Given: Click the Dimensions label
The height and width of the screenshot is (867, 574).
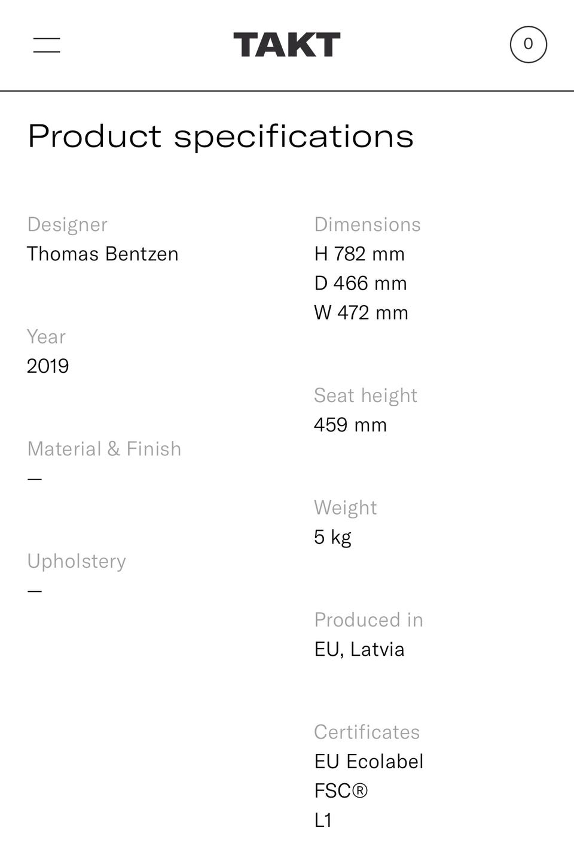Looking at the screenshot, I should tap(367, 224).
